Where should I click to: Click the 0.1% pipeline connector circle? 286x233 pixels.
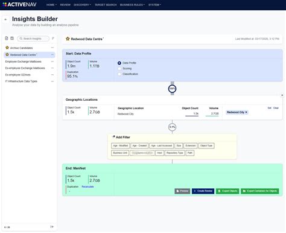[172, 127]
